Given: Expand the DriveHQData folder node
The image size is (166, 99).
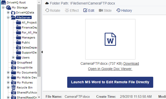Looking at the screenshot, I should coord(8,12).
